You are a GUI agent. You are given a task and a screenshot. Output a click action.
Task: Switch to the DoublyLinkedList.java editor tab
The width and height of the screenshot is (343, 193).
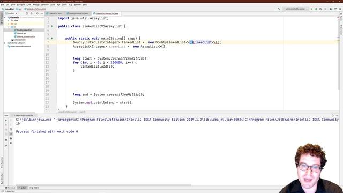pyautogui.click(x=78, y=13)
